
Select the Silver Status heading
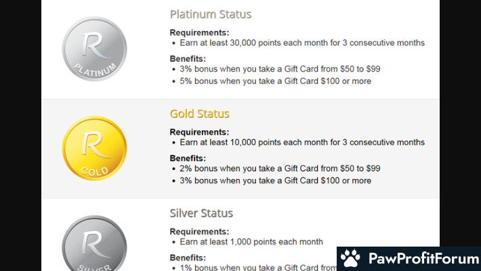click(201, 213)
